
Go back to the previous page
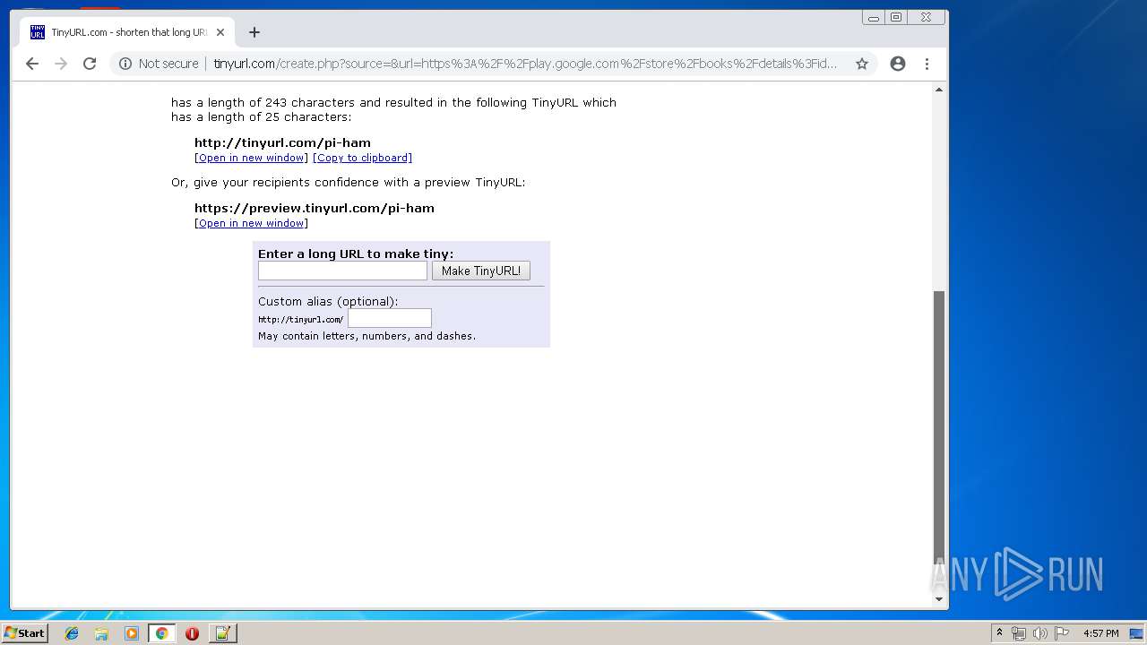(x=32, y=64)
